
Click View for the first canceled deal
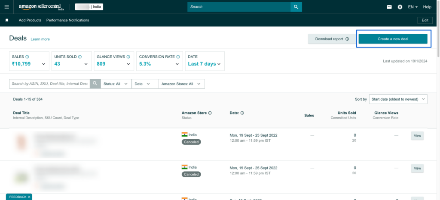[417, 136]
